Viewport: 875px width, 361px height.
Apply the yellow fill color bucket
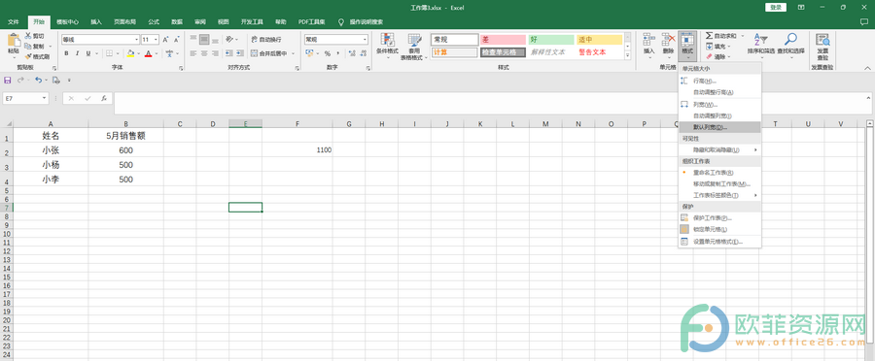pos(130,53)
